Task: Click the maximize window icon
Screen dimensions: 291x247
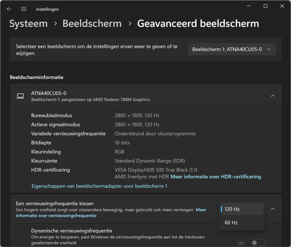Action: point(265,6)
